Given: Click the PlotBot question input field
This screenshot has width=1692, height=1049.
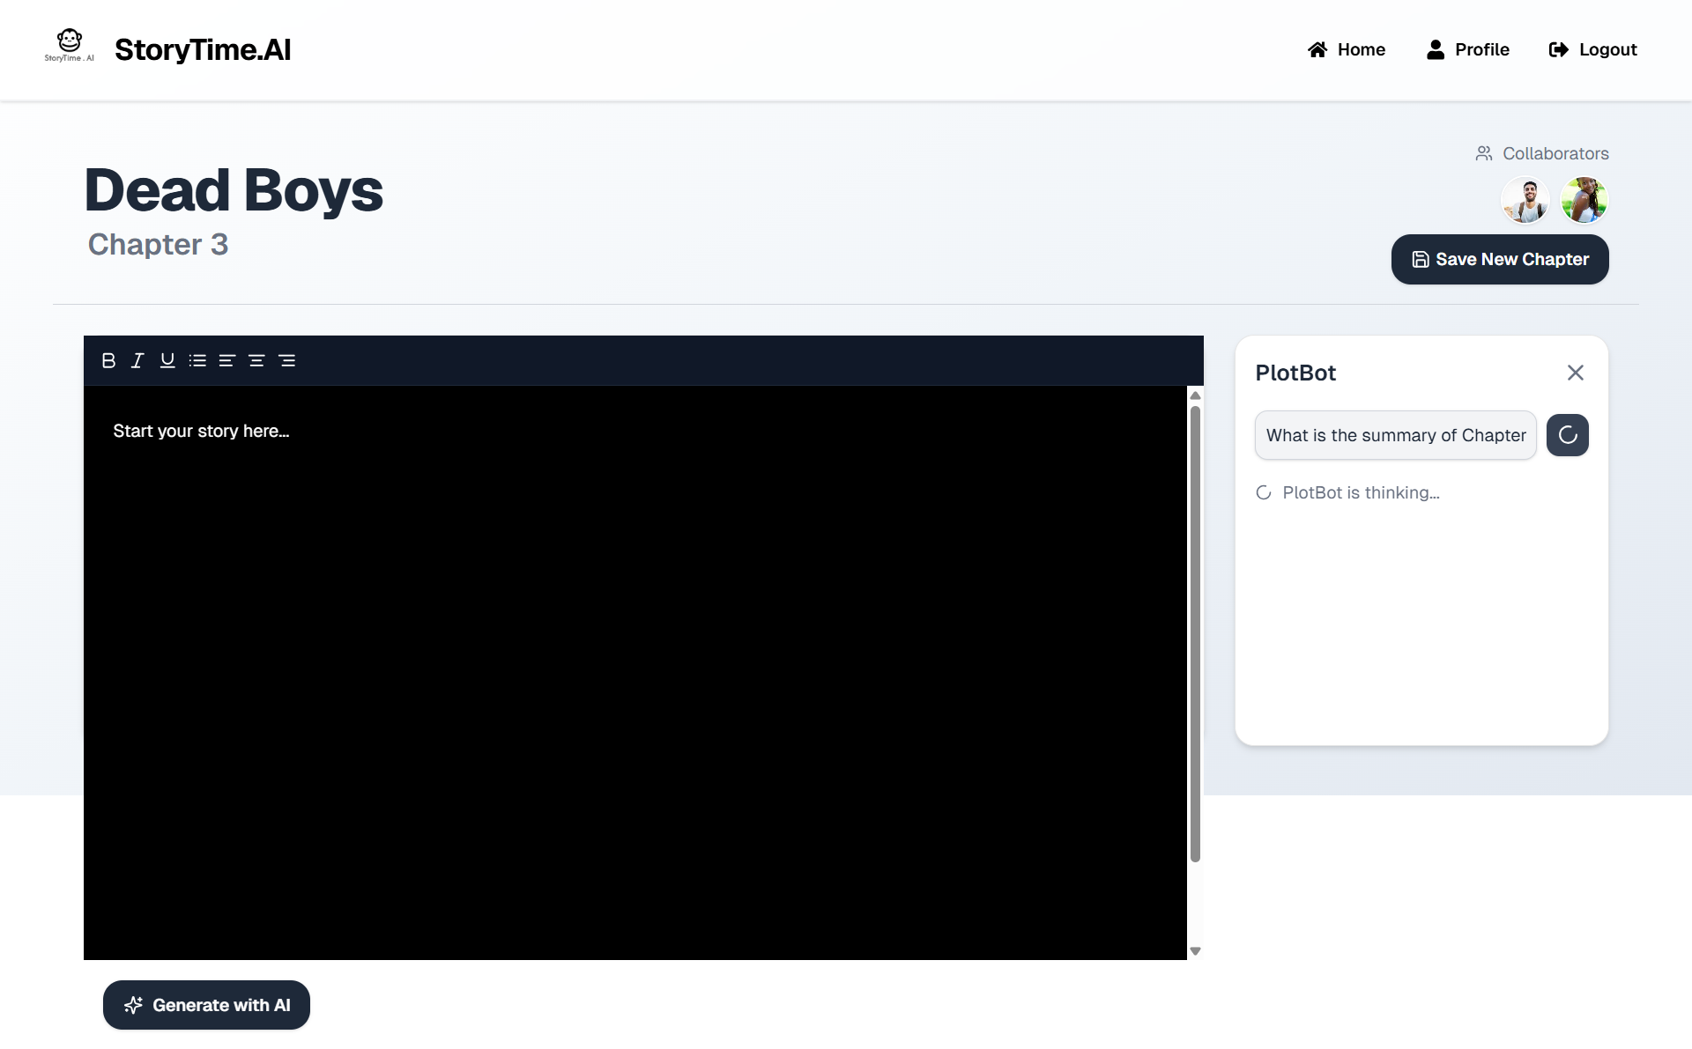Looking at the screenshot, I should (x=1395, y=435).
